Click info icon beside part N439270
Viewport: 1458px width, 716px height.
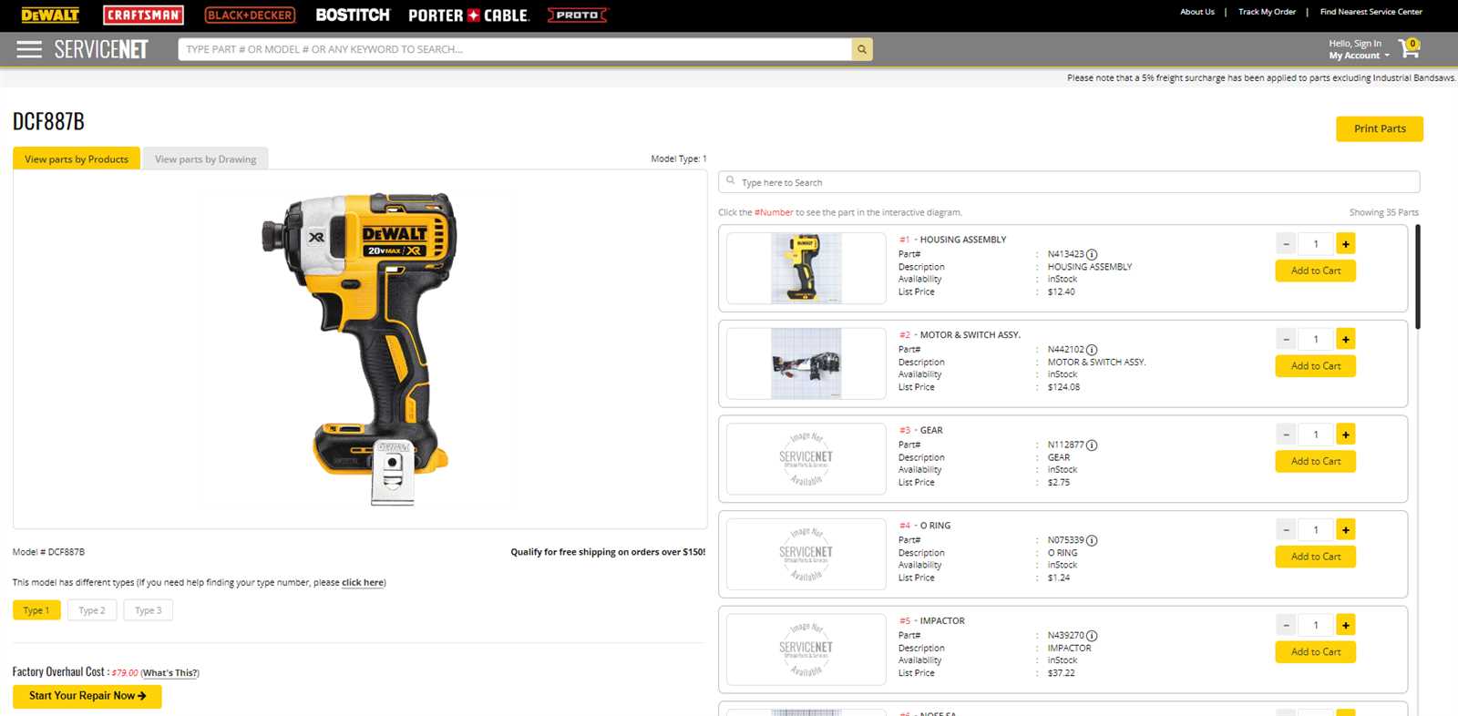(1092, 636)
